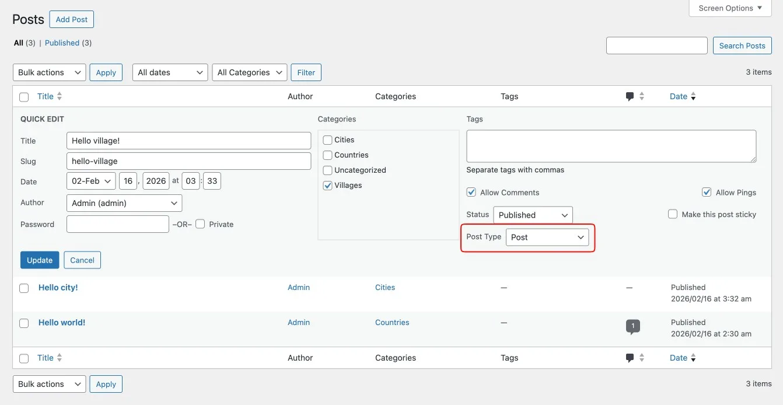The image size is (783, 405).
Task: Check the Cities category checkbox
Action: 328,140
